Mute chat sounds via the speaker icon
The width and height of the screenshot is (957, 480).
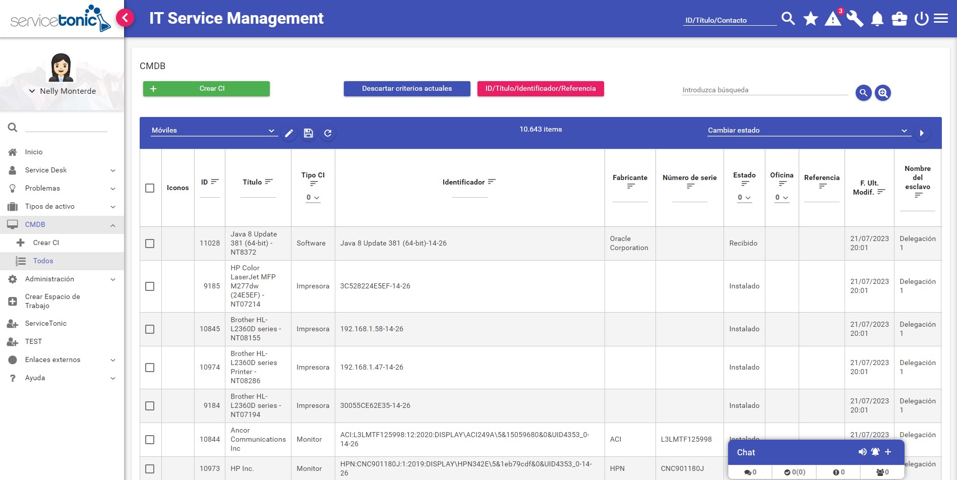pyautogui.click(x=862, y=452)
